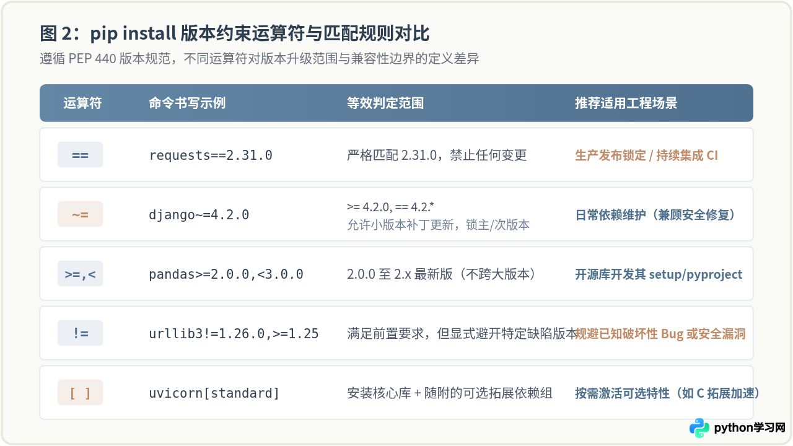Select the 推荐适用工程场景 column header
This screenshot has width=793, height=446.
(x=626, y=103)
